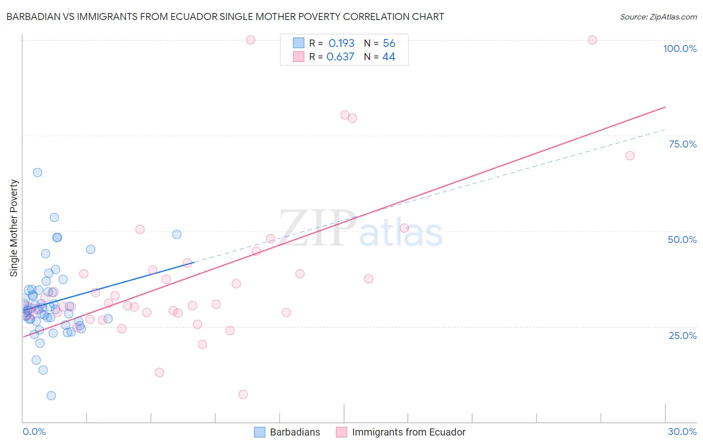This screenshot has width=703, height=446.
Task: Select the Immigrants from Ecuador legend label
Action: coord(408,432)
